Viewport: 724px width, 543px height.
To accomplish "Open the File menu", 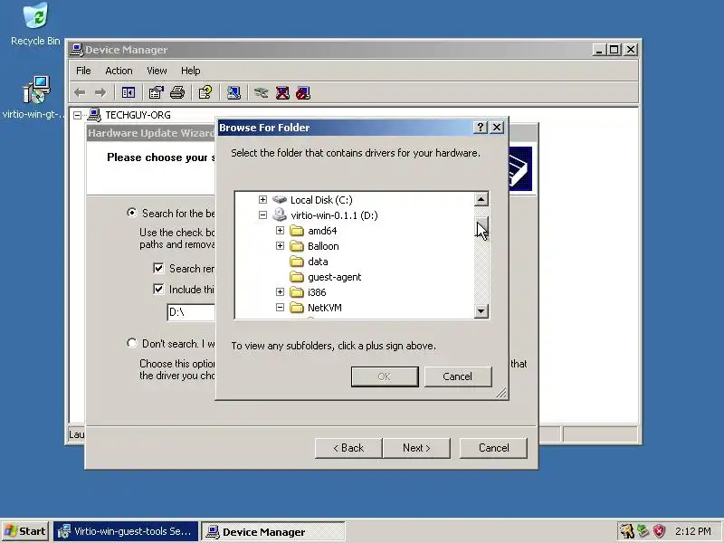I will [83, 71].
